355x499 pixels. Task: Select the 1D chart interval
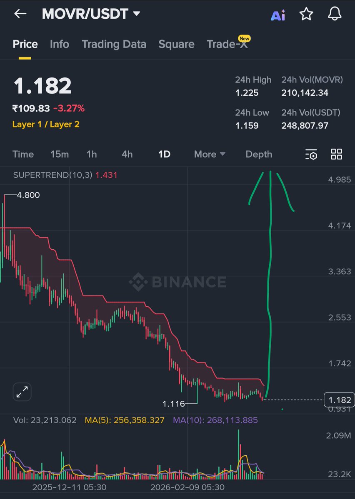pos(165,154)
